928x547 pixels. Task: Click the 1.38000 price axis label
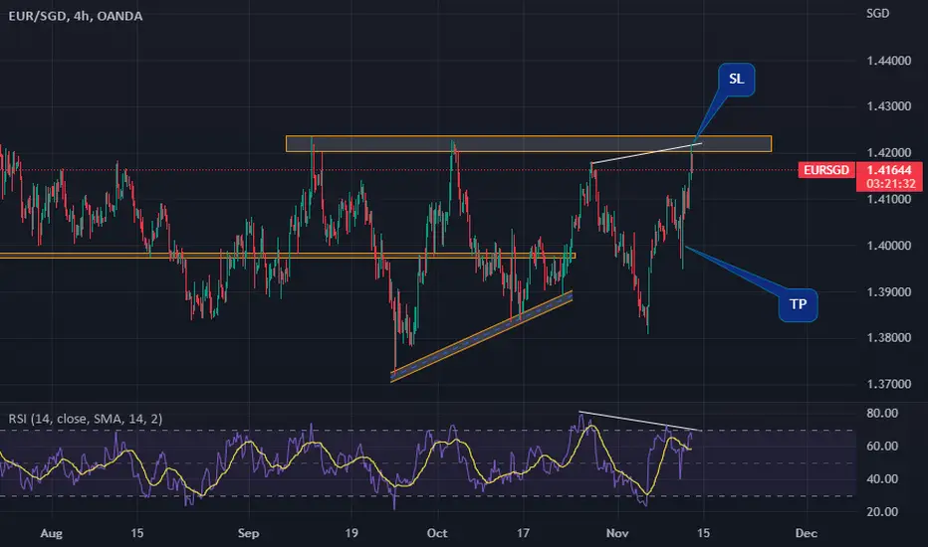click(888, 338)
